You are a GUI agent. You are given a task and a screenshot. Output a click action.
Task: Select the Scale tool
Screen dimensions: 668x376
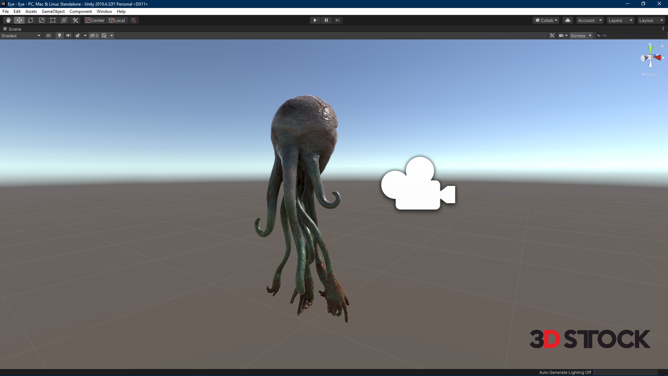click(42, 20)
